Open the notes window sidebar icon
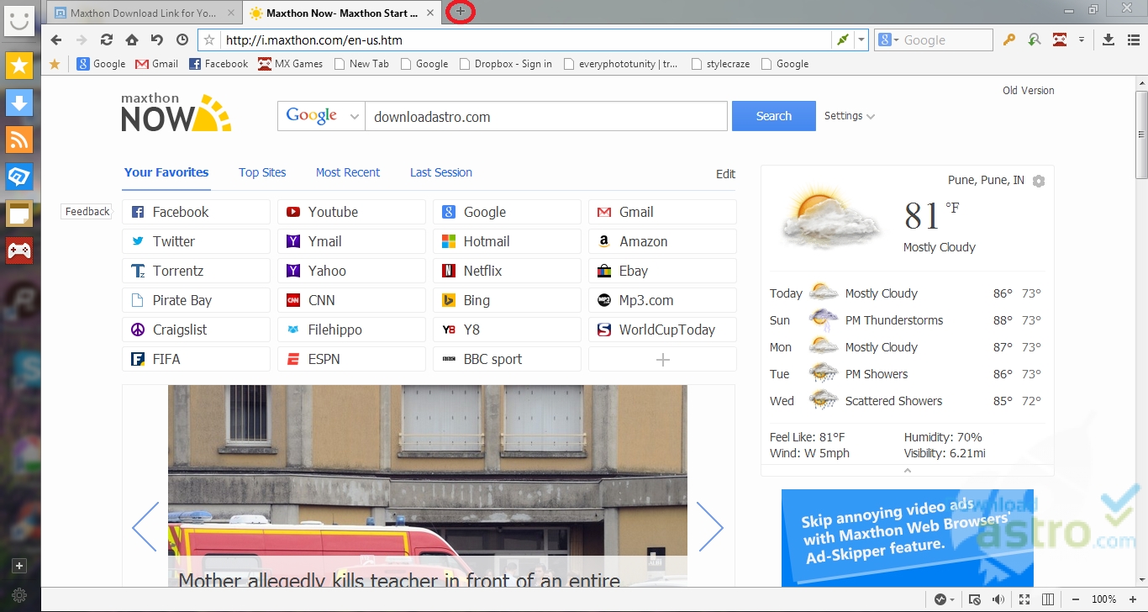The image size is (1148, 612). coord(19,214)
